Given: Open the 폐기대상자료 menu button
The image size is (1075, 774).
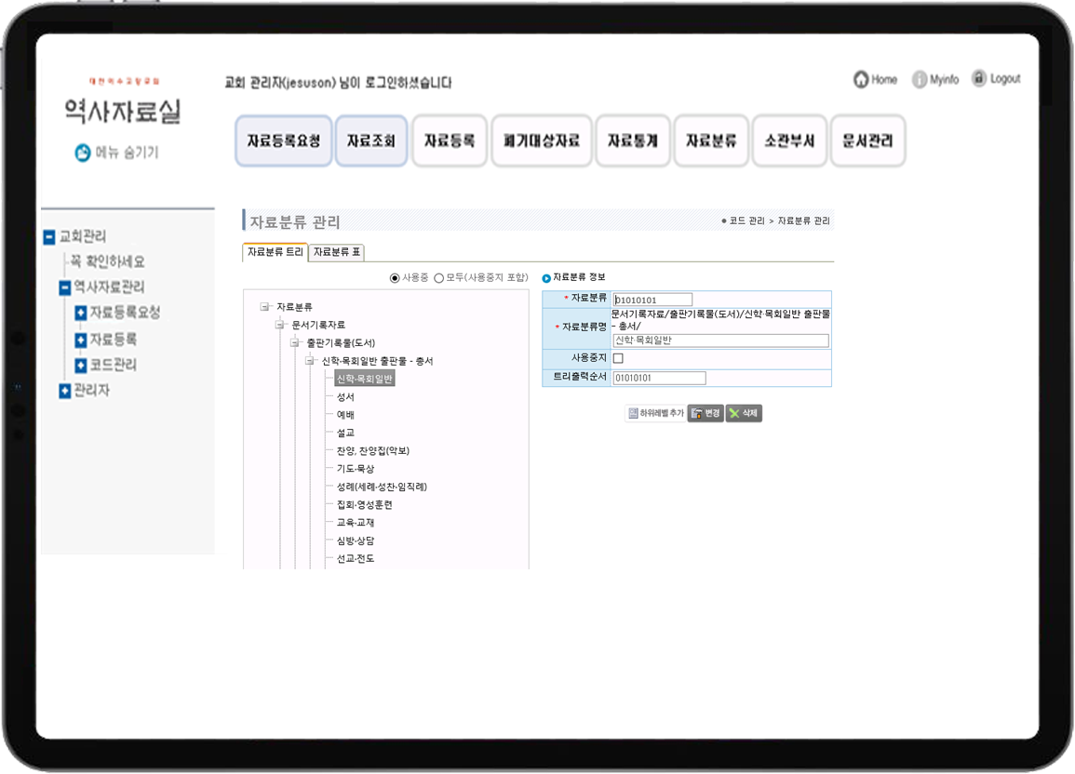Looking at the screenshot, I should point(542,141).
